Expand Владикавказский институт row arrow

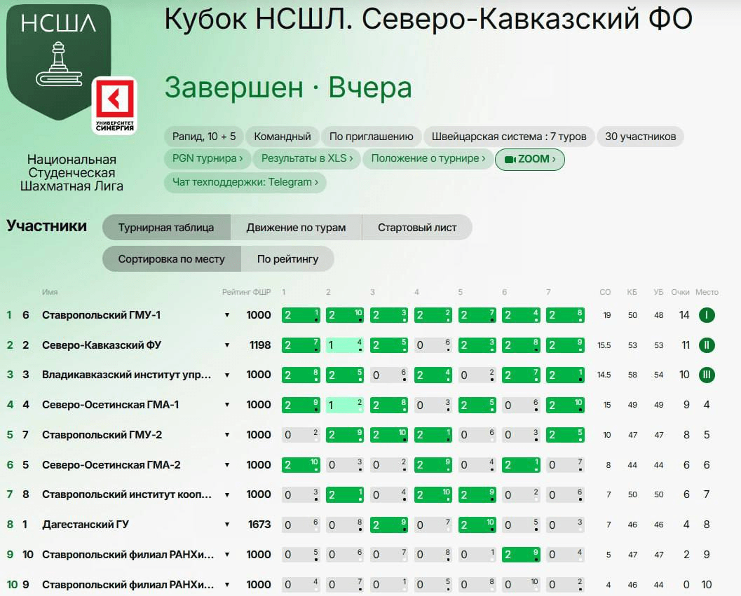227,375
